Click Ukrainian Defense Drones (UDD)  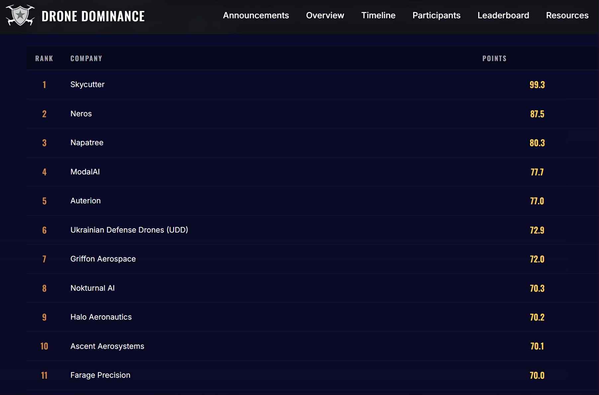[x=129, y=230]
